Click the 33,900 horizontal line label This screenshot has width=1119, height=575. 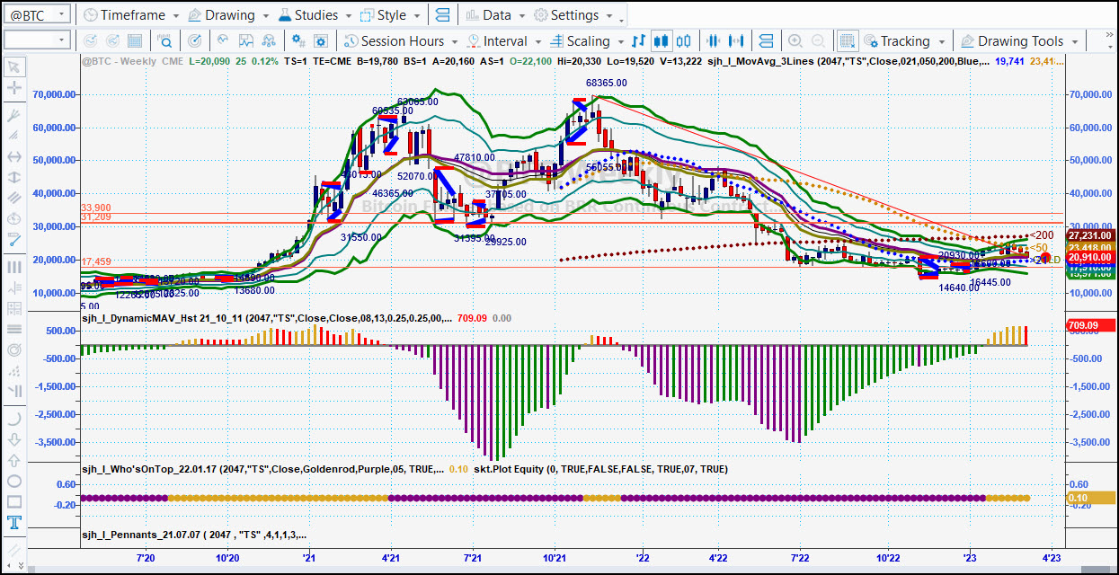point(95,208)
